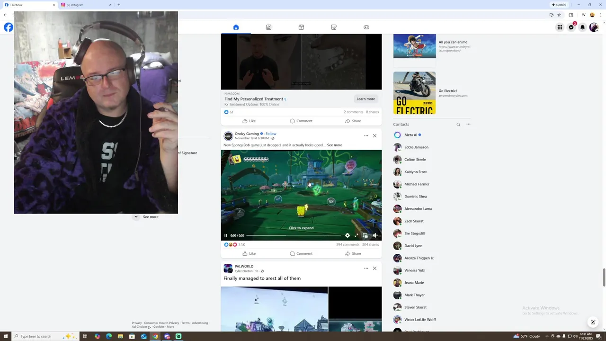
Task: Open Ondzy Gaming page avatar
Action: pyautogui.click(x=228, y=136)
